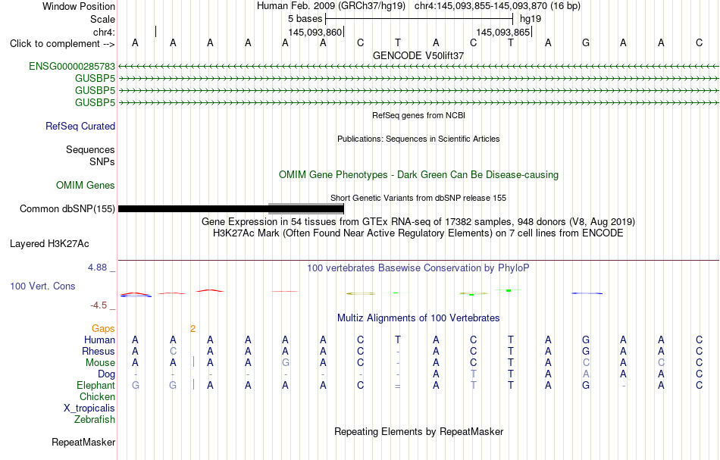Click the SNPs track label

102,161
